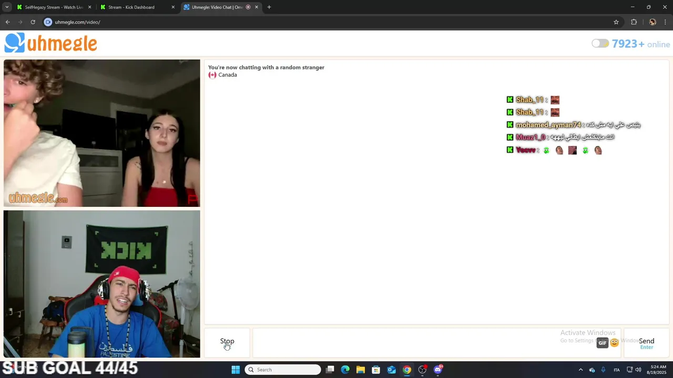Show hidden system tray icons
Viewport: 673px width, 378px height.
pos(580,370)
